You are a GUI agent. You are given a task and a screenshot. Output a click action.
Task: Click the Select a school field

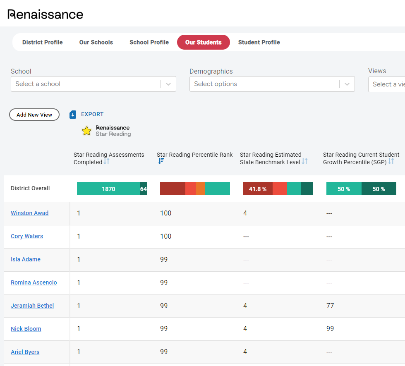click(x=93, y=84)
